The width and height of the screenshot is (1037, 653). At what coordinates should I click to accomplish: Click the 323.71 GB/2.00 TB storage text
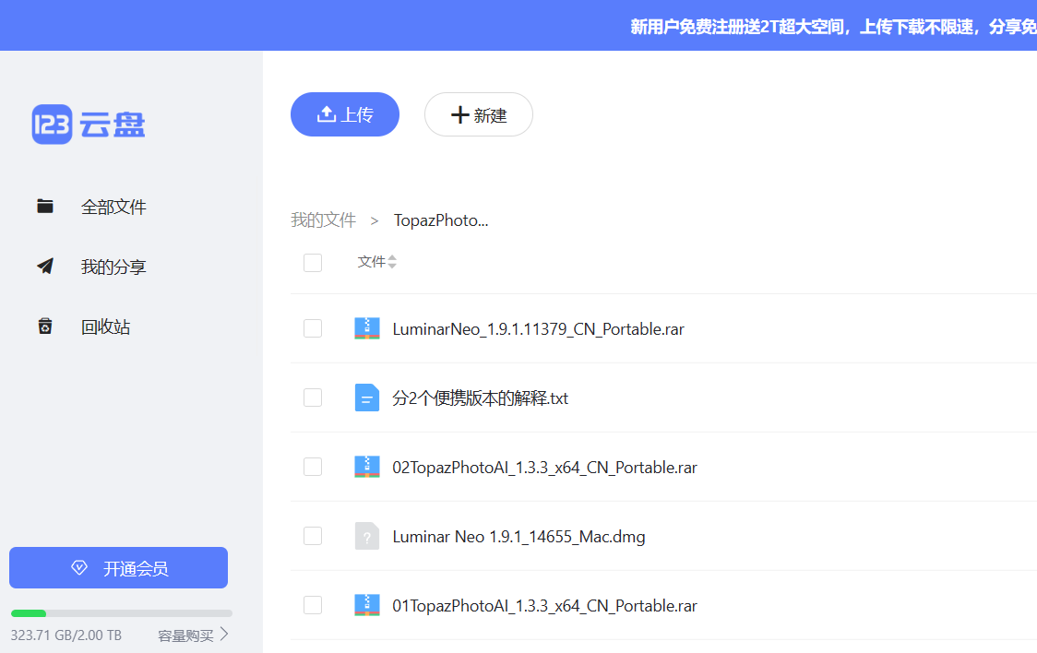pyautogui.click(x=66, y=635)
